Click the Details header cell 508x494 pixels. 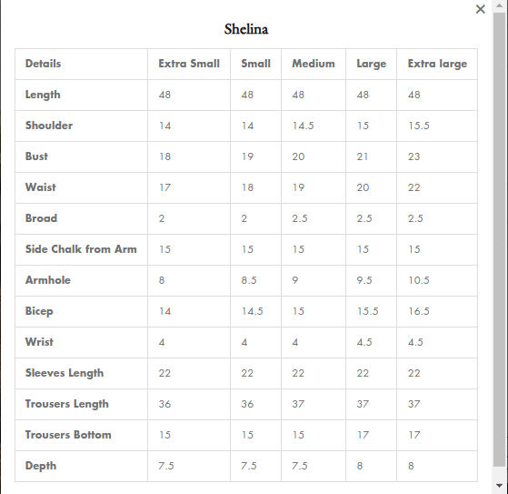coord(43,64)
